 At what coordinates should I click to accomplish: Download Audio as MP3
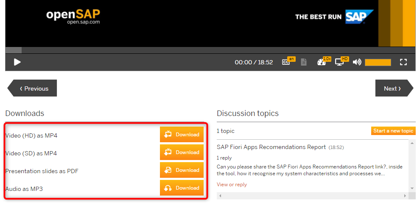[182, 188]
